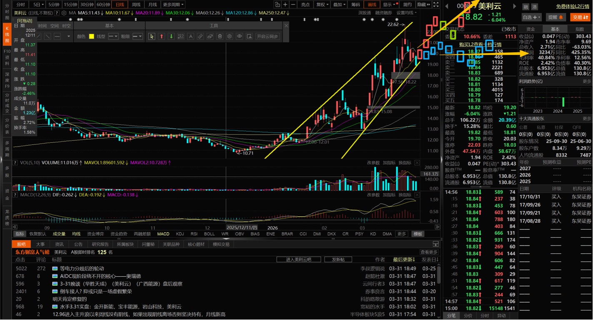This screenshot has height=320, width=593.
Task: Click the lock icon above chart
Action: pyautogui.click(x=278, y=5)
